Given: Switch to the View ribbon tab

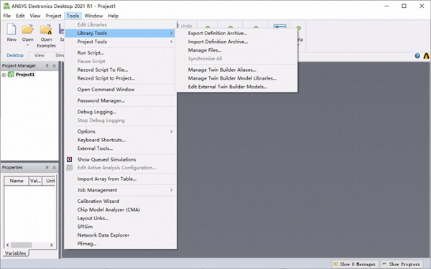Looking at the screenshot, I should point(40,55).
